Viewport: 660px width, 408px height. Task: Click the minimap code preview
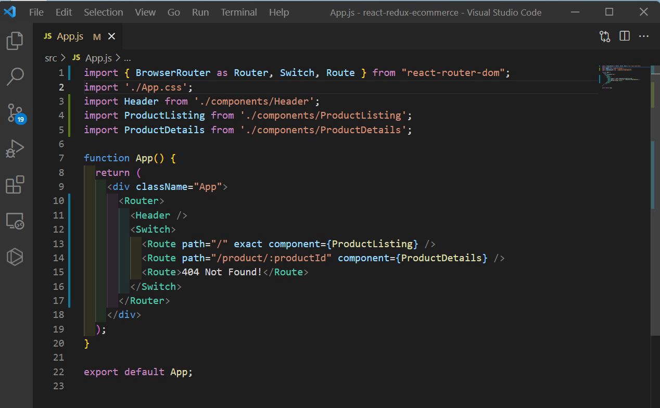coord(622,77)
